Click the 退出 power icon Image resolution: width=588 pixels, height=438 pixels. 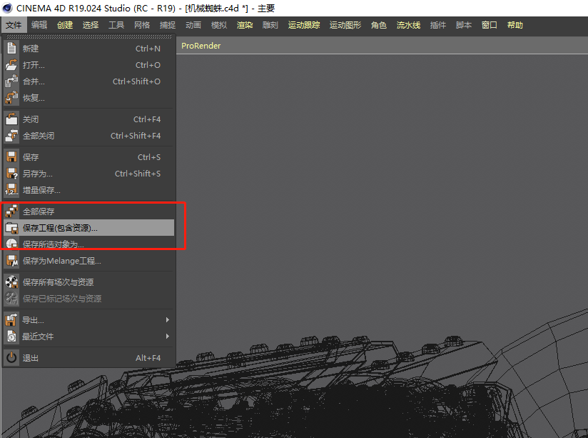[11, 357]
